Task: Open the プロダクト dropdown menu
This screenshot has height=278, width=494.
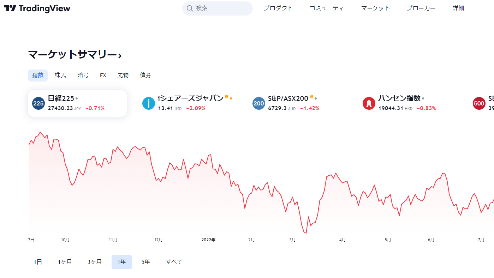Action: (x=278, y=8)
